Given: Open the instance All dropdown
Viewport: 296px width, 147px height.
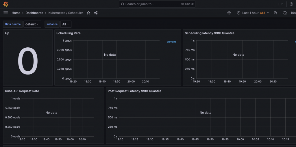Looking at the screenshot, I should tap(66, 24).
